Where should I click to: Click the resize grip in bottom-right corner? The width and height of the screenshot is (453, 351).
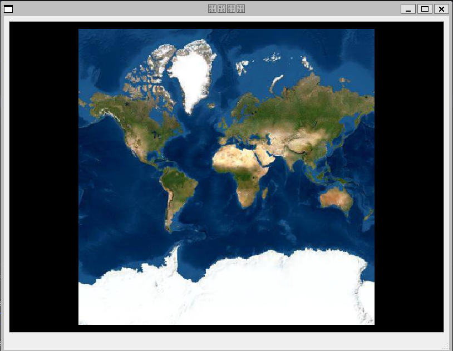[x=446, y=346]
